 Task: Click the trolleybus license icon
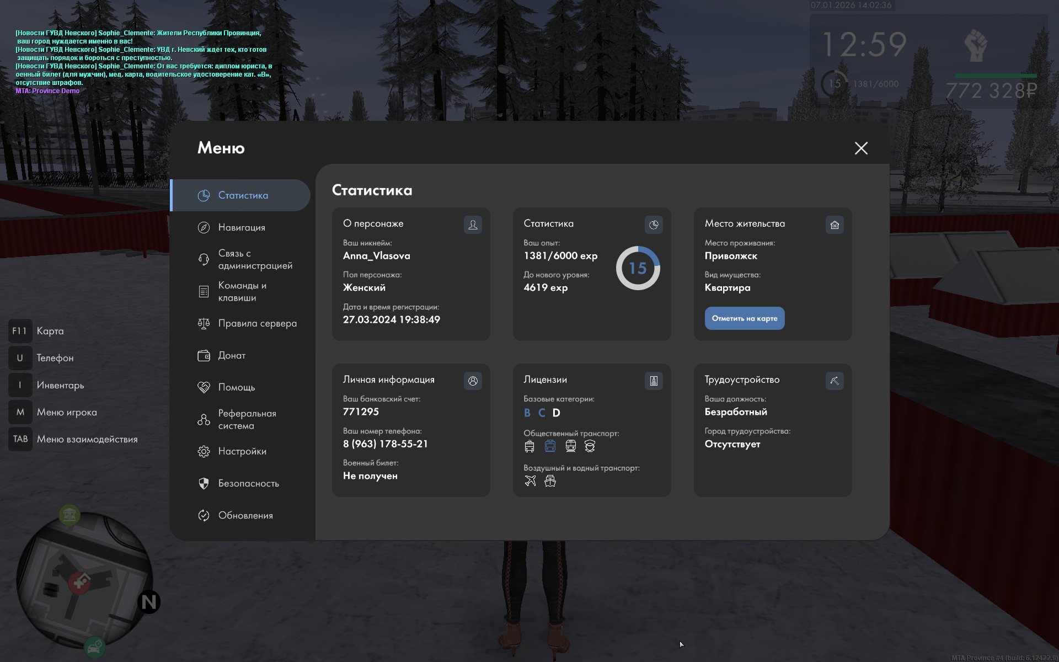(x=529, y=446)
